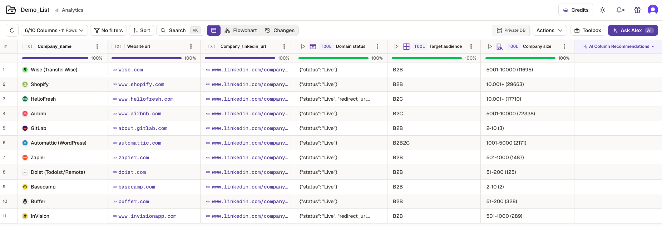Open Company_linkedin_url column options menu
The height and width of the screenshot is (226, 662).
pos(284,46)
